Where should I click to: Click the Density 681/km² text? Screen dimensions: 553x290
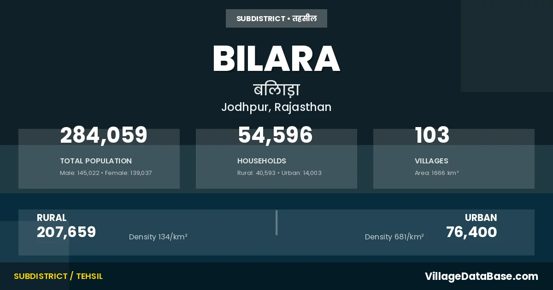tap(394, 237)
